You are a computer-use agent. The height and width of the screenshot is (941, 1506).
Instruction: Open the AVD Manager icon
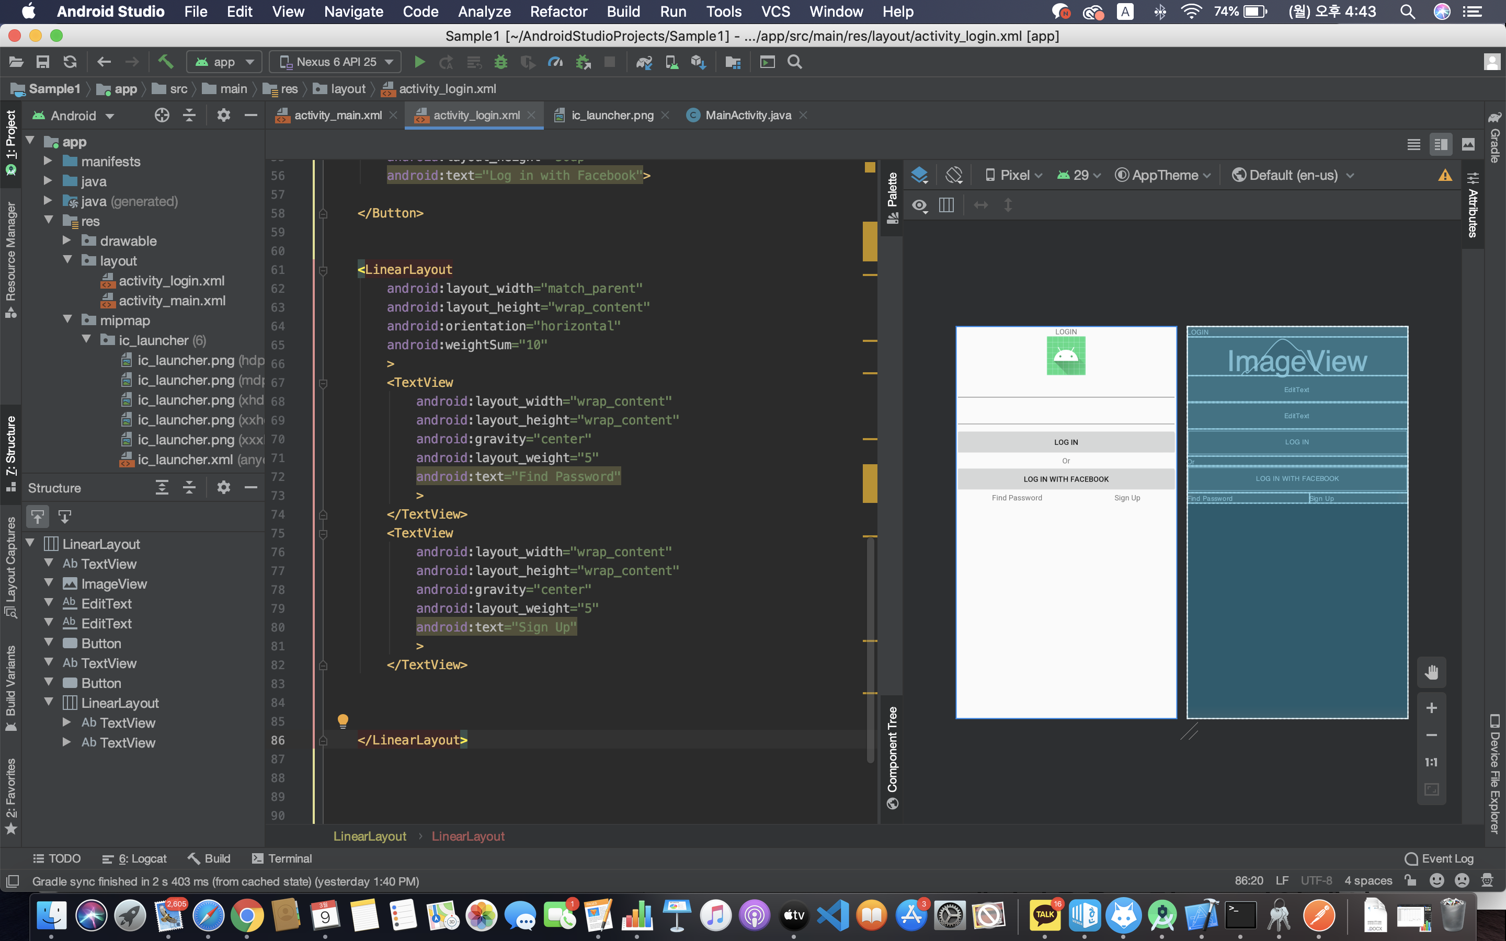[x=671, y=62]
